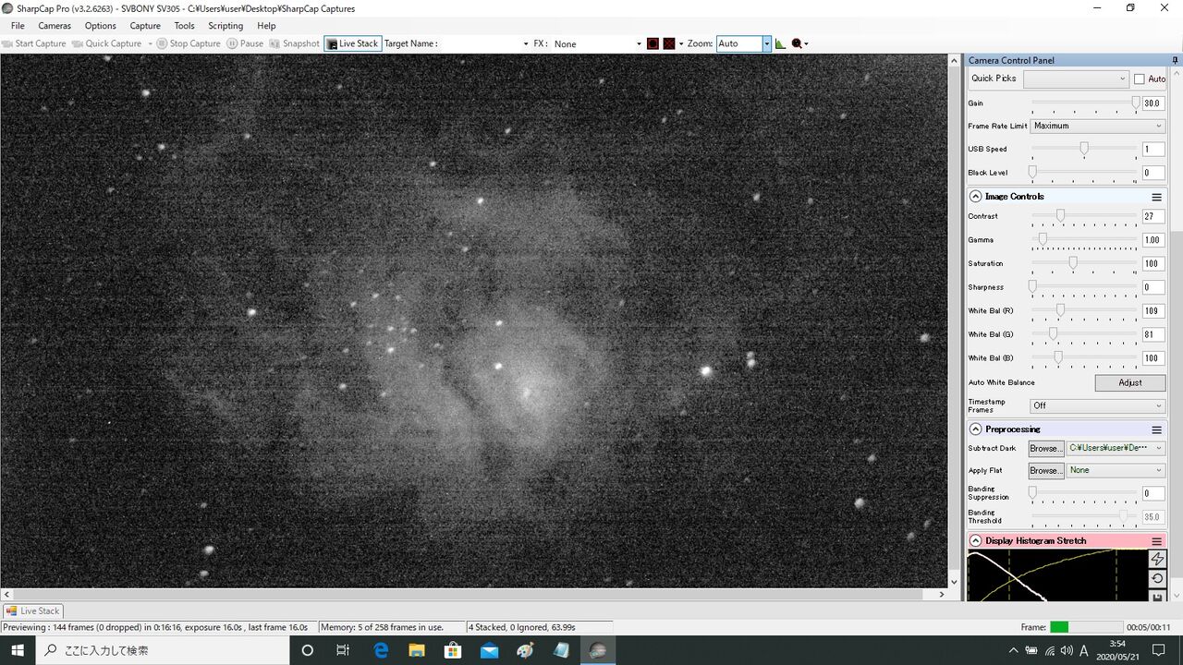Click Quick Capture in the toolbar
1183x665 pixels.
[x=106, y=43]
